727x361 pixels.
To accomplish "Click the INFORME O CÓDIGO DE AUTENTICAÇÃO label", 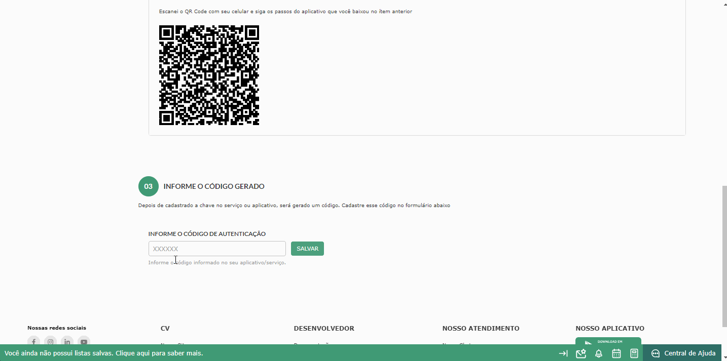I will click(x=207, y=234).
